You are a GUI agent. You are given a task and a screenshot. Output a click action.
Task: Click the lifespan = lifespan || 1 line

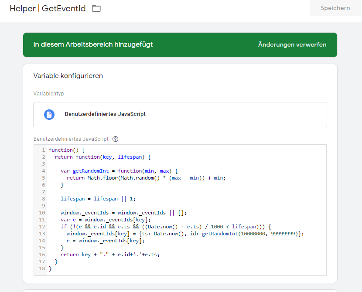pos(98,199)
